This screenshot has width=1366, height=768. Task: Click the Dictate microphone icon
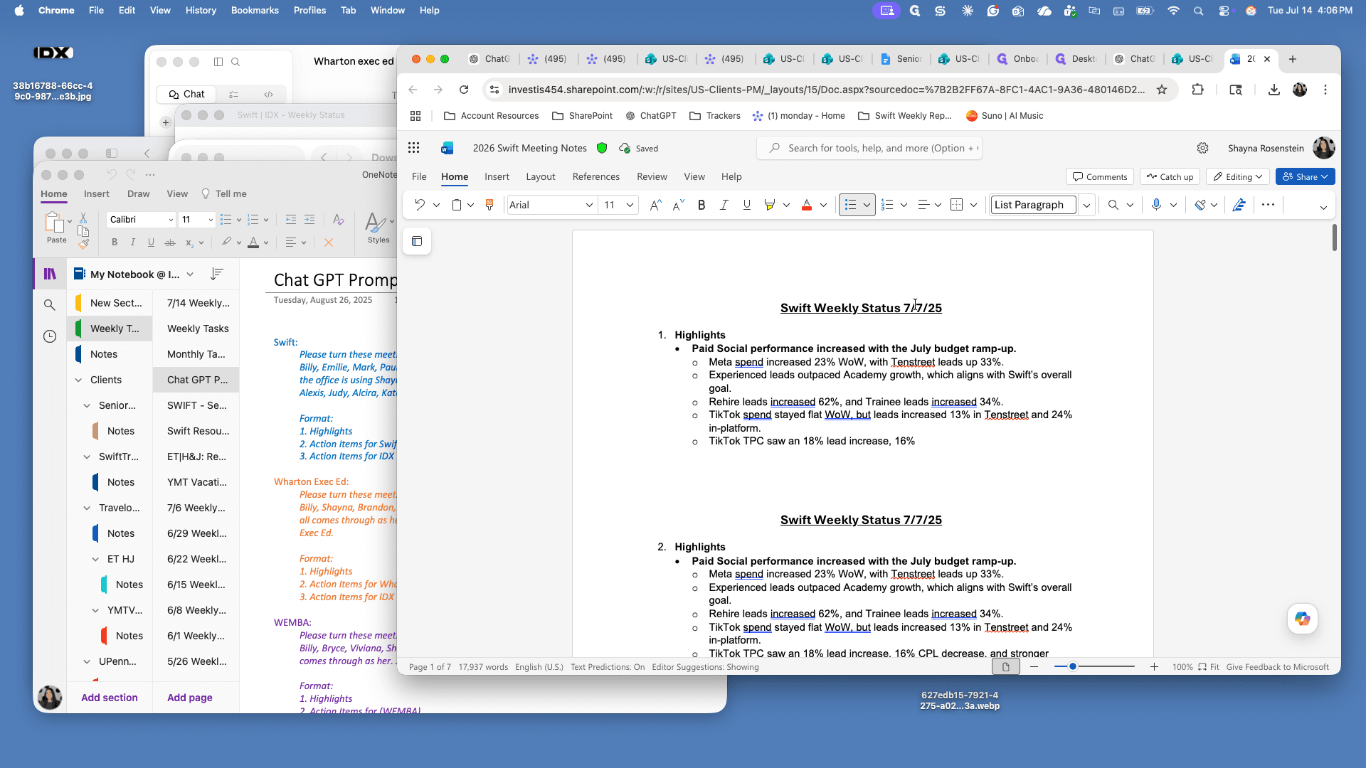click(x=1156, y=205)
